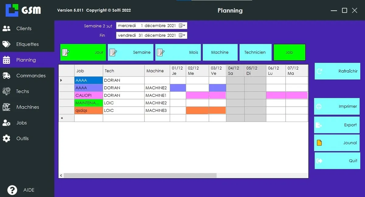The height and width of the screenshot is (197, 365).
Task: Click the Job column header
Action: (x=89, y=71)
